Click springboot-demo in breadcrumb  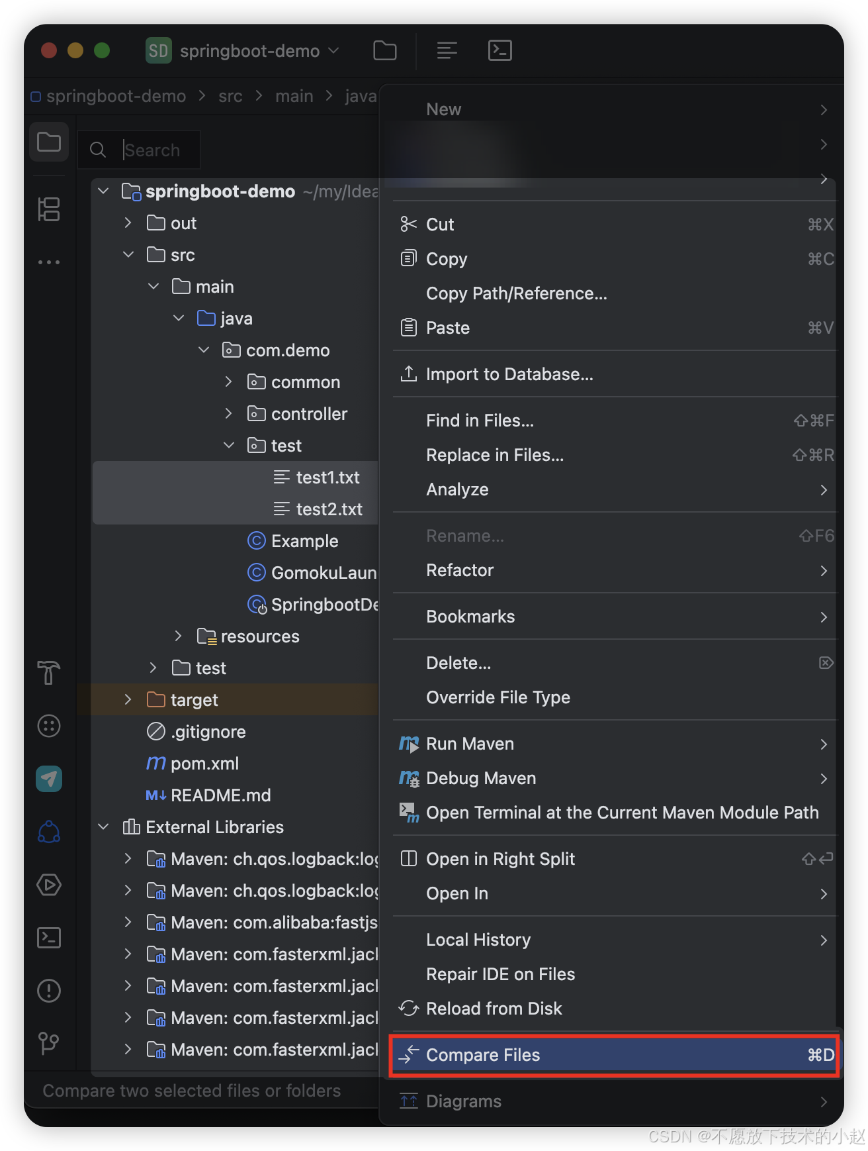point(116,97)
